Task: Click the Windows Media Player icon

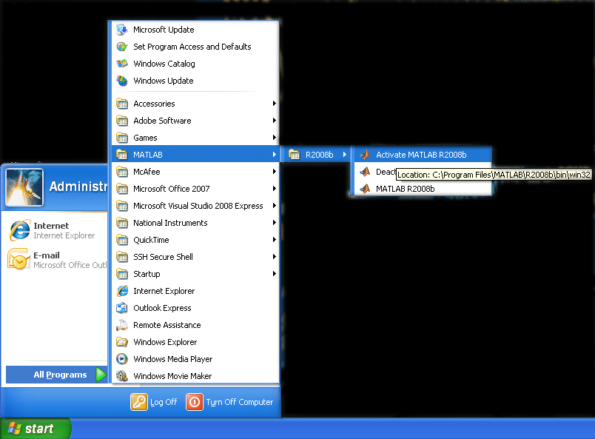Action: 122,359
